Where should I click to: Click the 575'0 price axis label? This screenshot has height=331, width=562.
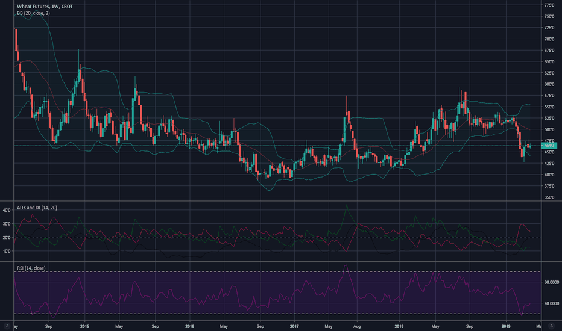[x=549, y=96]
